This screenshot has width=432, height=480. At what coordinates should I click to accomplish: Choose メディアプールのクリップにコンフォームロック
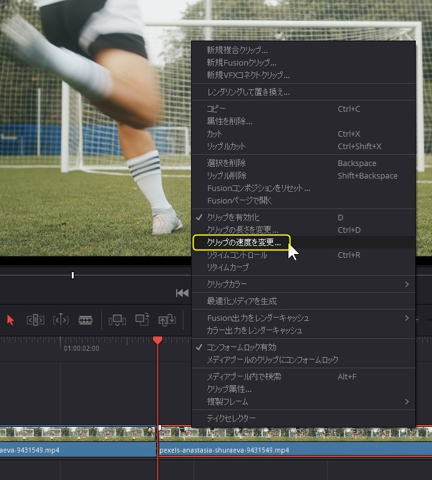[x=303, y=360]
